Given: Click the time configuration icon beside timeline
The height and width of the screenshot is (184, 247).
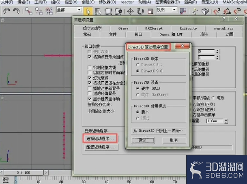Looking at the screenshot, I should 6,180.
